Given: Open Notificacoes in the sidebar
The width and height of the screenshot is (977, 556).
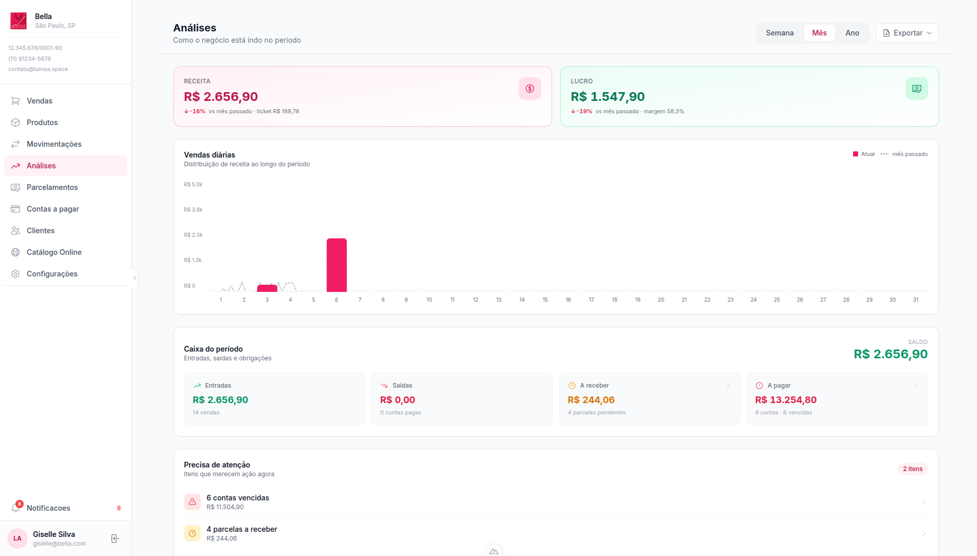Looking at the screenshot, I should pos(65,508).
